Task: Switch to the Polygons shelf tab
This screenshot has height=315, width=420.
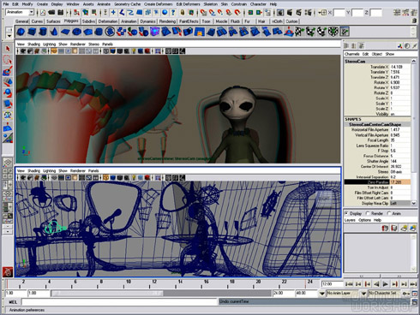Action: pyautogui.click(x=71, y=21)
